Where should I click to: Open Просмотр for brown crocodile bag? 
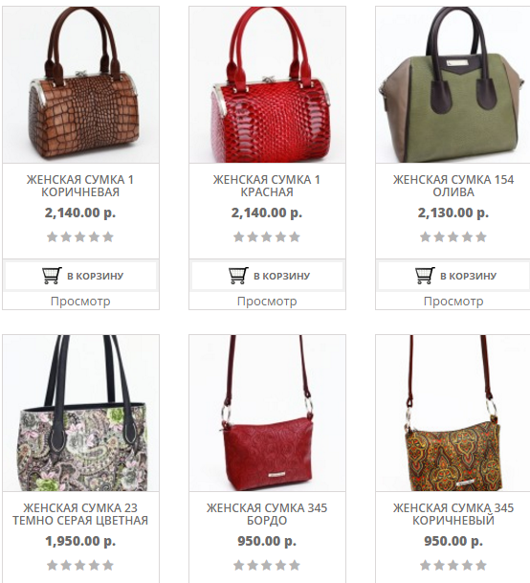pyautogui.click(x=80, y=302)
